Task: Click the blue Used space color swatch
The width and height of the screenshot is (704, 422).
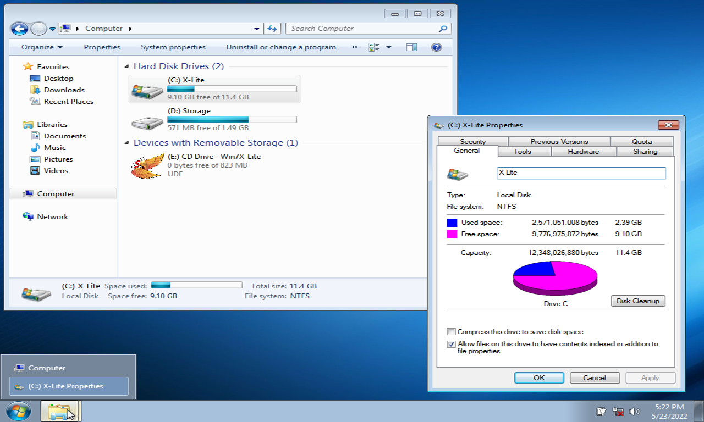Action: (452, 223)
